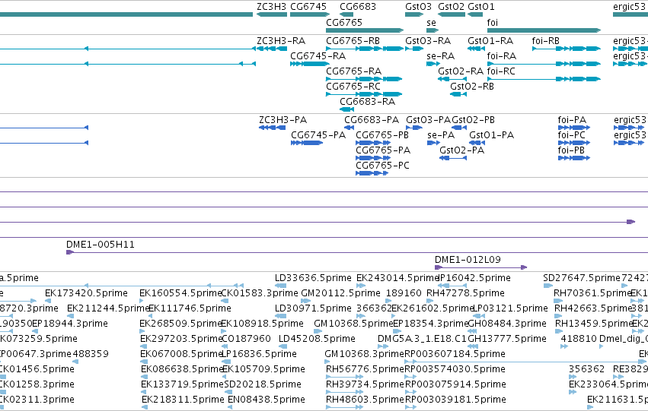Select EST RH56776.5prime
648x411 pixels.
[x=365, y=369]
